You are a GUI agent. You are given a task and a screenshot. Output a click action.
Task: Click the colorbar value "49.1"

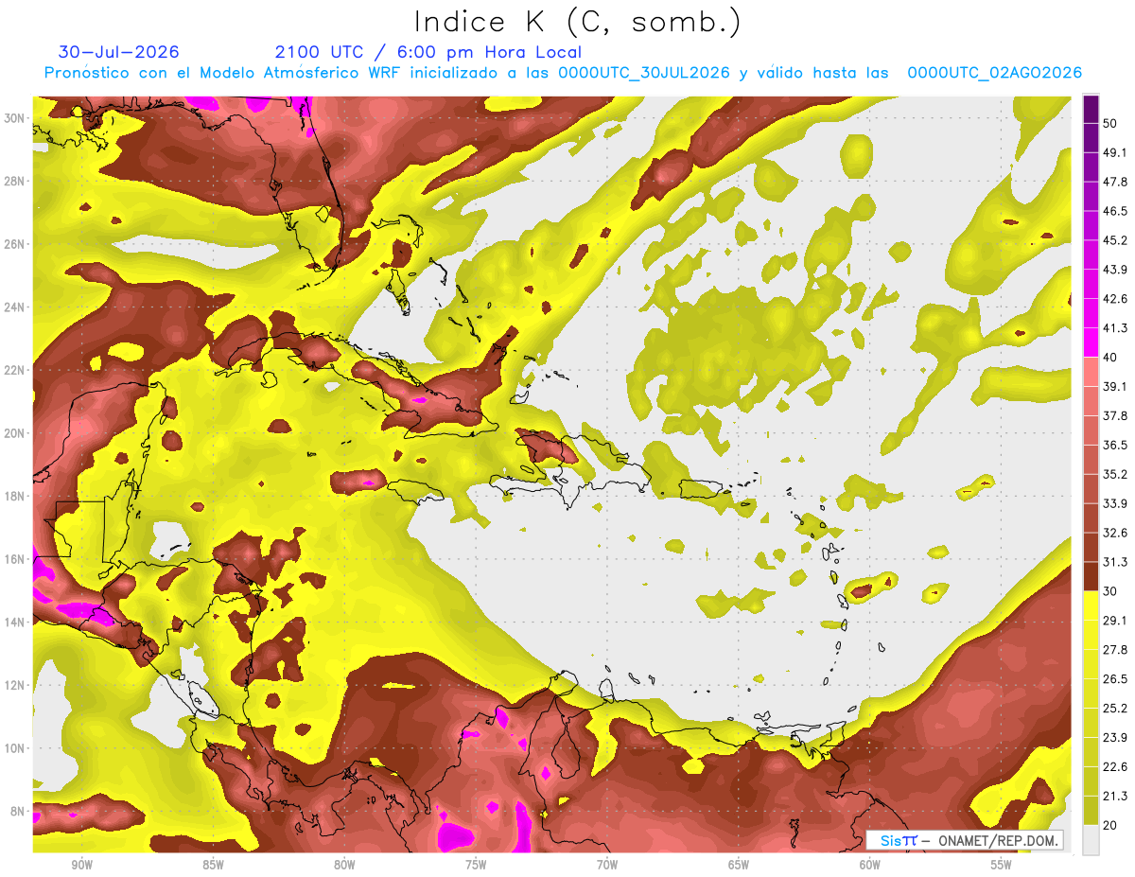coord(1116,152)
